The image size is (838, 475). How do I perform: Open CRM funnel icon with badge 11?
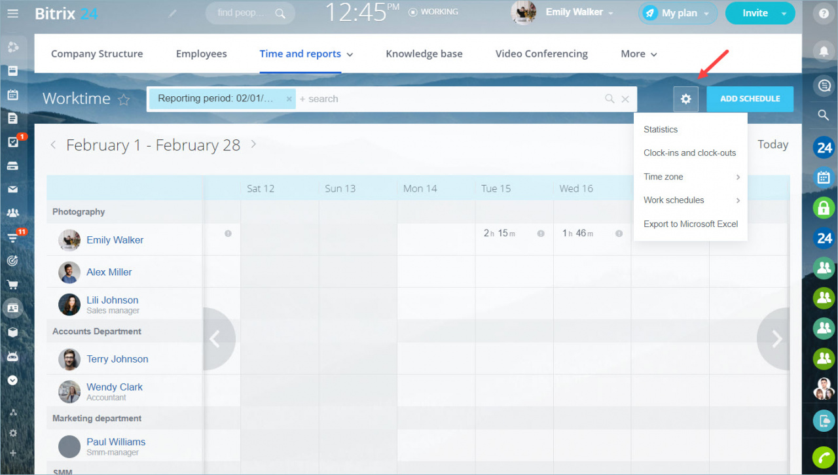point(12,237)
